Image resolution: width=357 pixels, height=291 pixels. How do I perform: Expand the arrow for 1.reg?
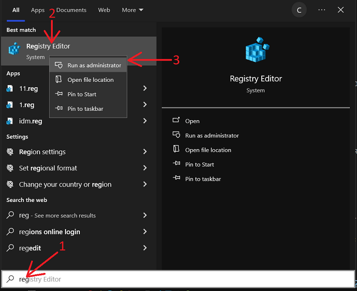pyautogui.click(x=145, y=104)
